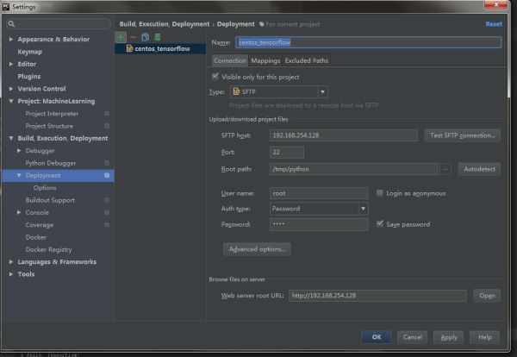Image resolution: width=517 pixels, height=357 pixels.
Task: Open browse button next to Root path
Action: pyautogui.click(x=445, y=169)
